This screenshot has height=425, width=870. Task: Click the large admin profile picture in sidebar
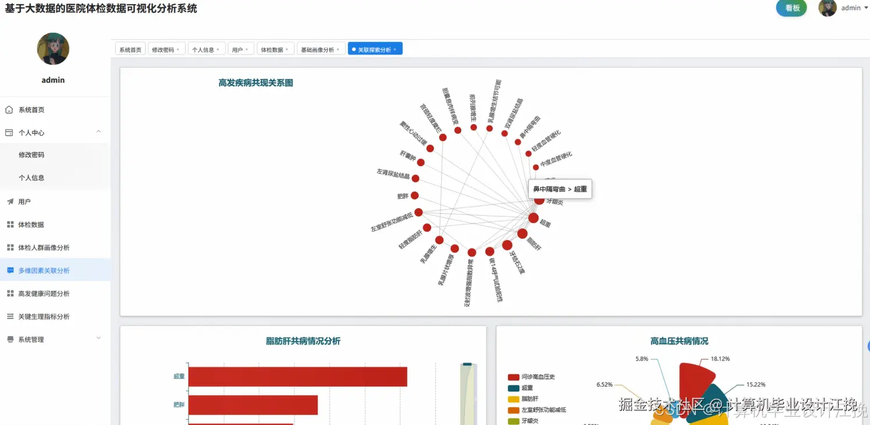click(53, 49)
